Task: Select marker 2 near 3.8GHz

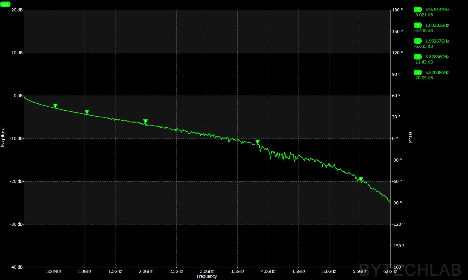Action: (x=257, y=142)
